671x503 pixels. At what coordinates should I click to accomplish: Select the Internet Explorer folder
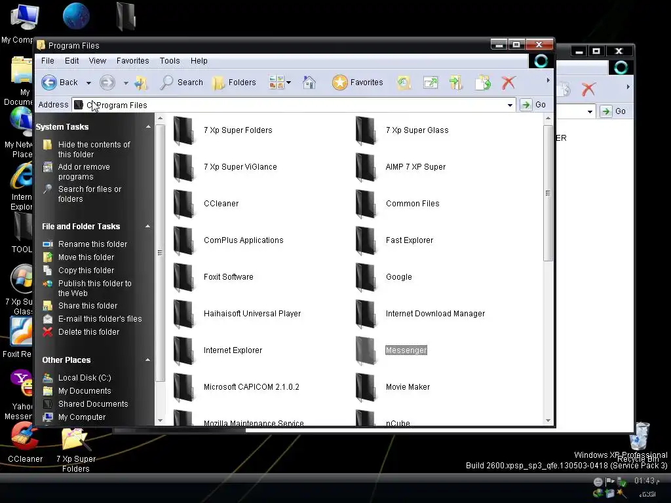pos(218,350)
